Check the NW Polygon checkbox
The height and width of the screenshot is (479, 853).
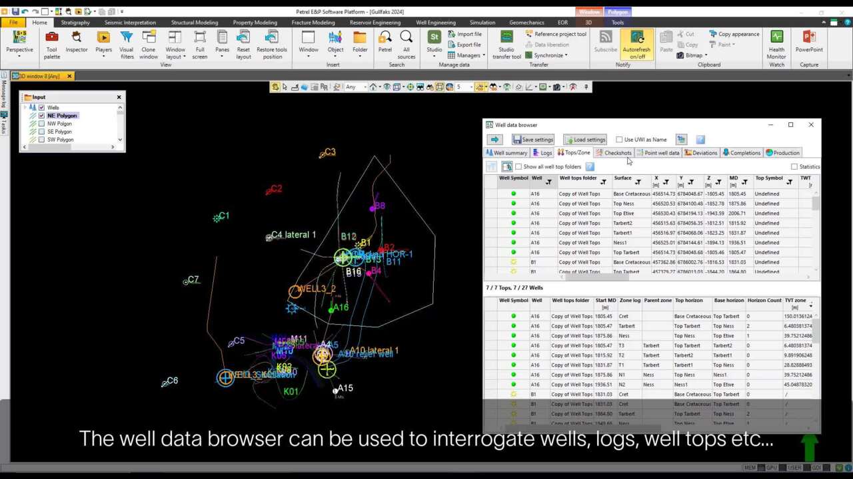click(x=41, y=124)
